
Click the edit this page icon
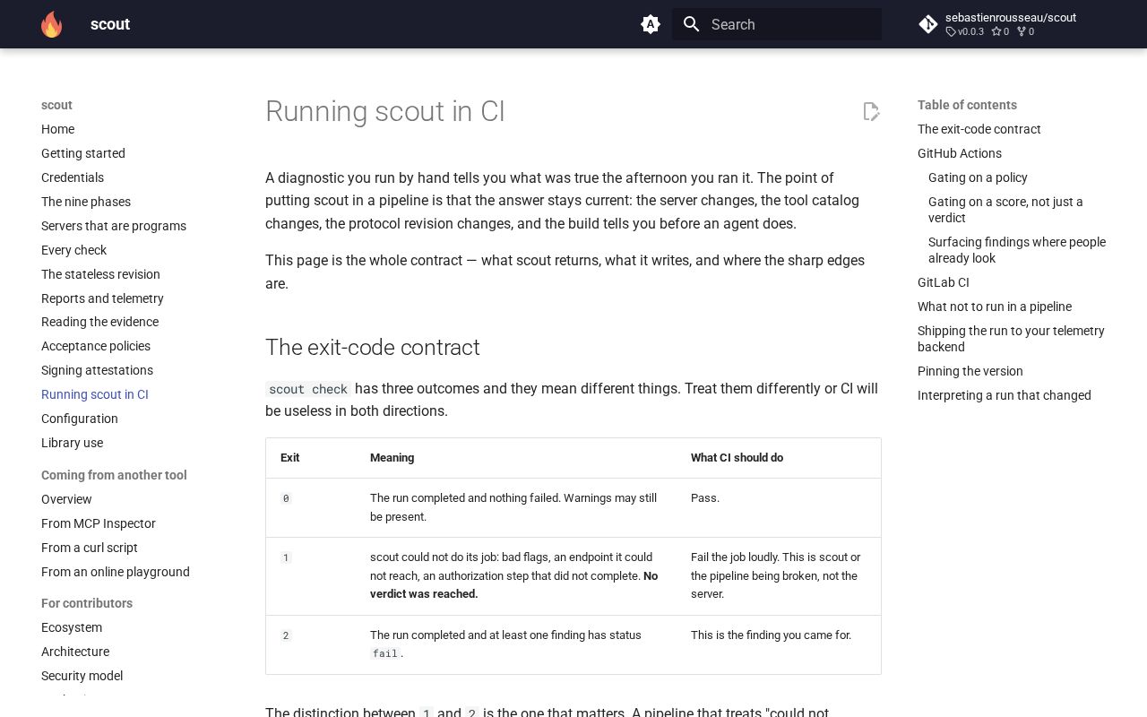[x=871, y=111]
